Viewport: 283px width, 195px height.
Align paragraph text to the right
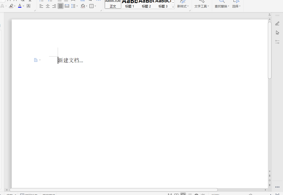(x=54, y=6)
